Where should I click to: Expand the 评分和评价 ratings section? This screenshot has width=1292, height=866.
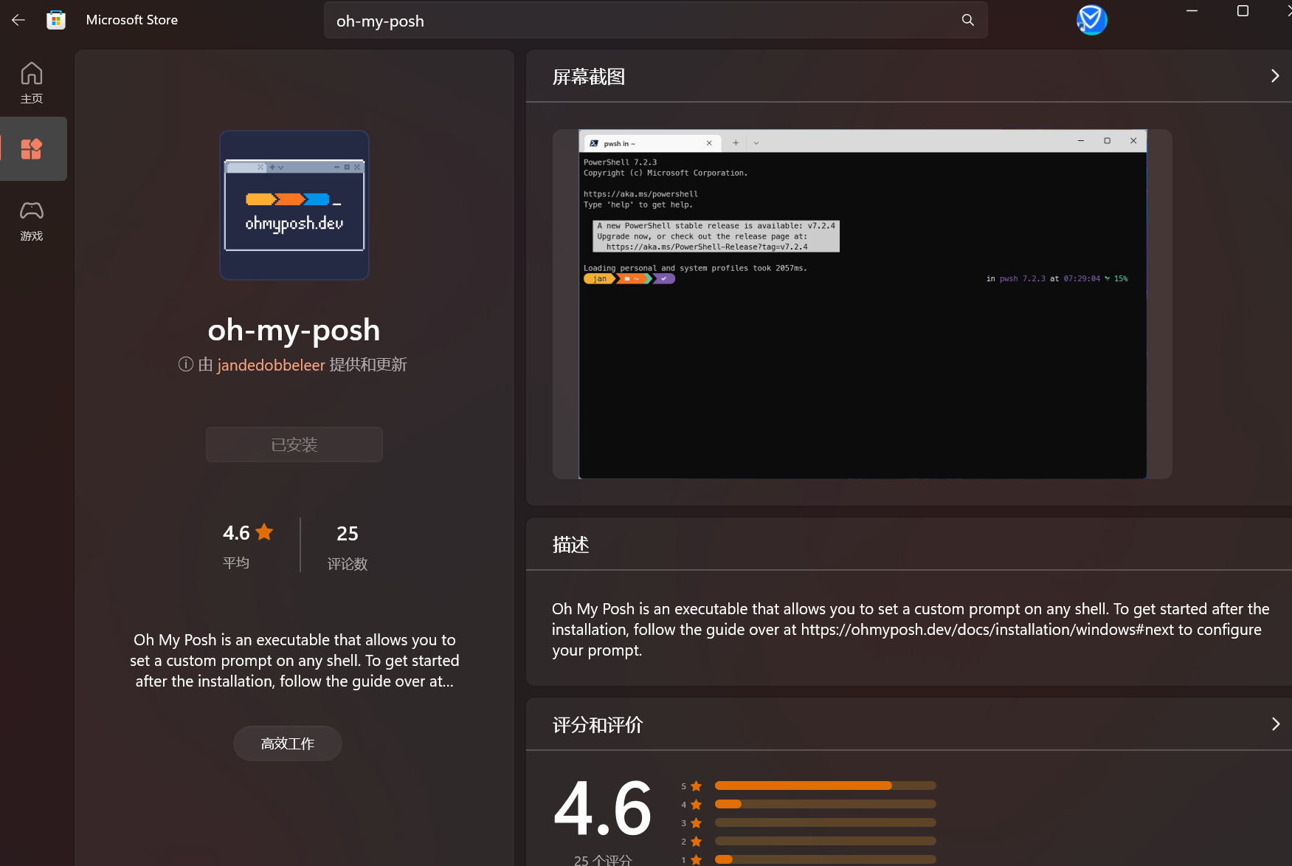click(1274, 724)
